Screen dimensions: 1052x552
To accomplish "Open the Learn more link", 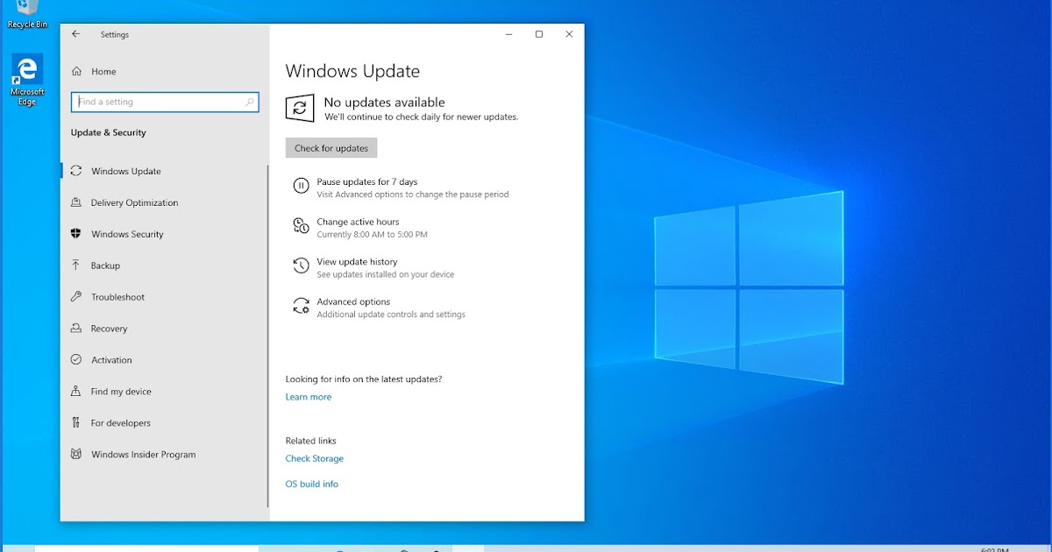I will click(308, 396).
